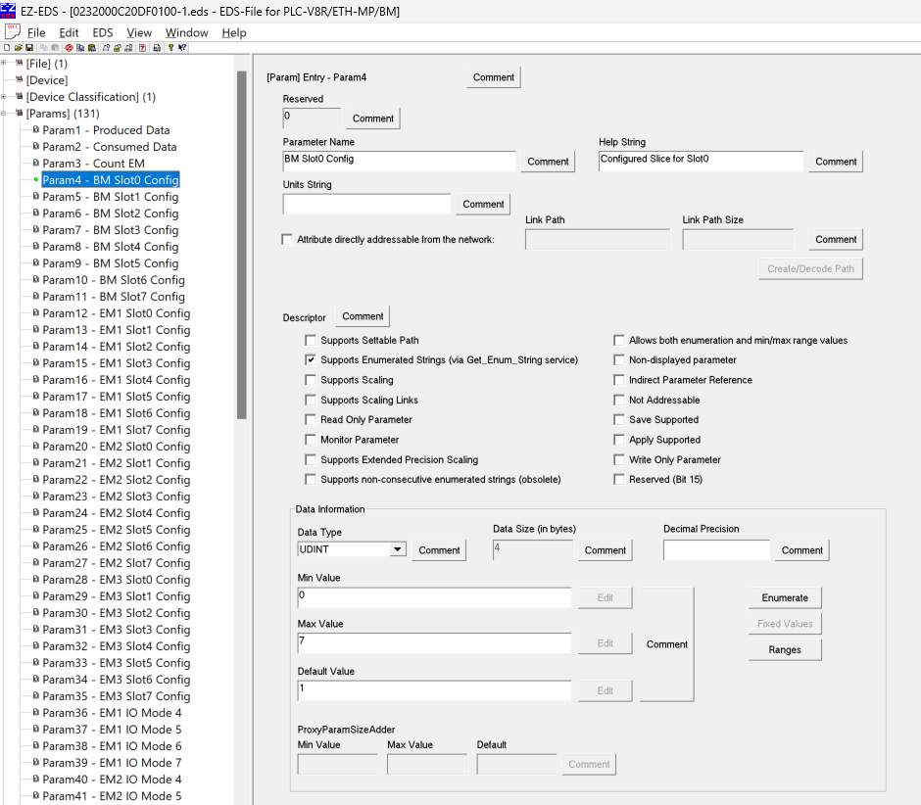Collapse the [Params] (131) tree node
This screenshot has height=805, width=921.
tap(4, 113)
